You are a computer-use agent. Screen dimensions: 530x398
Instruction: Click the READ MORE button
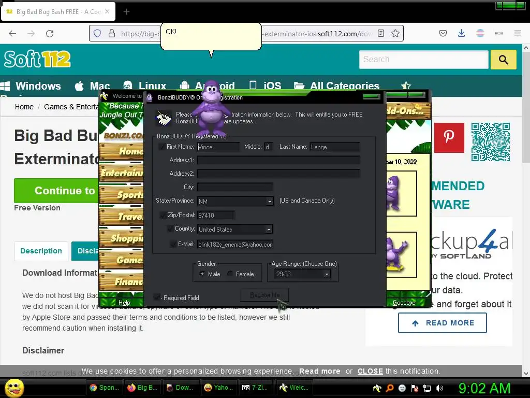443,323
